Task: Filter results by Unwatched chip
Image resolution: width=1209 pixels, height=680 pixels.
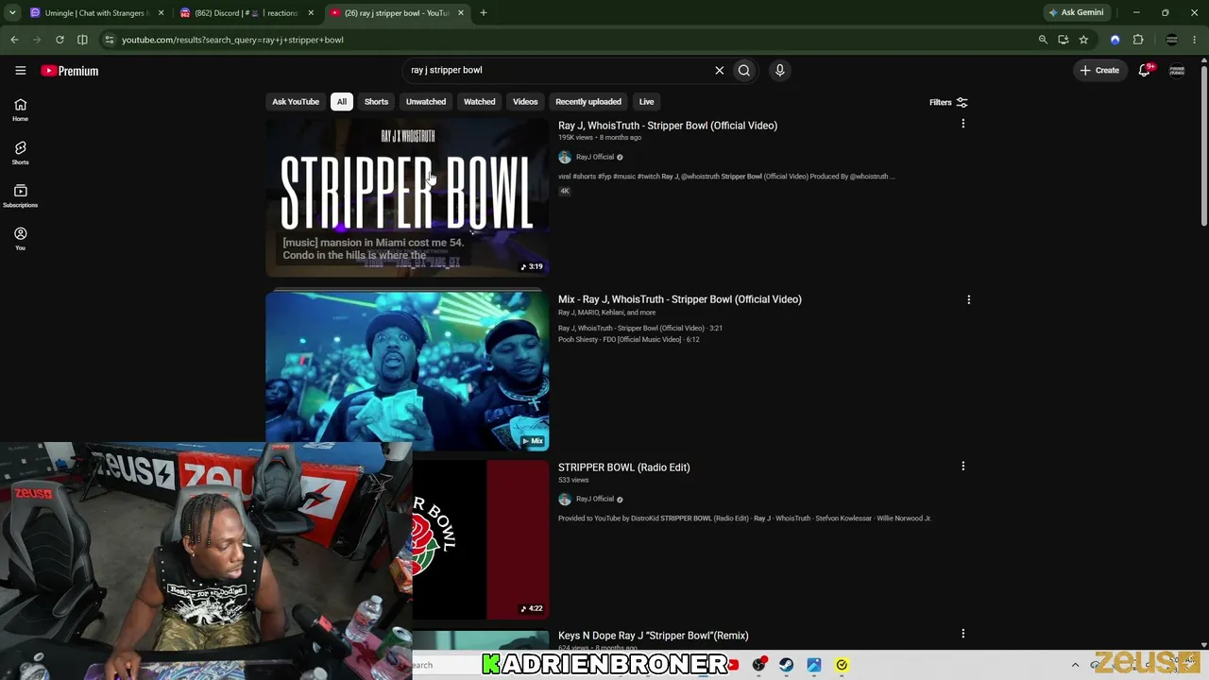Action: pos(426,102)
